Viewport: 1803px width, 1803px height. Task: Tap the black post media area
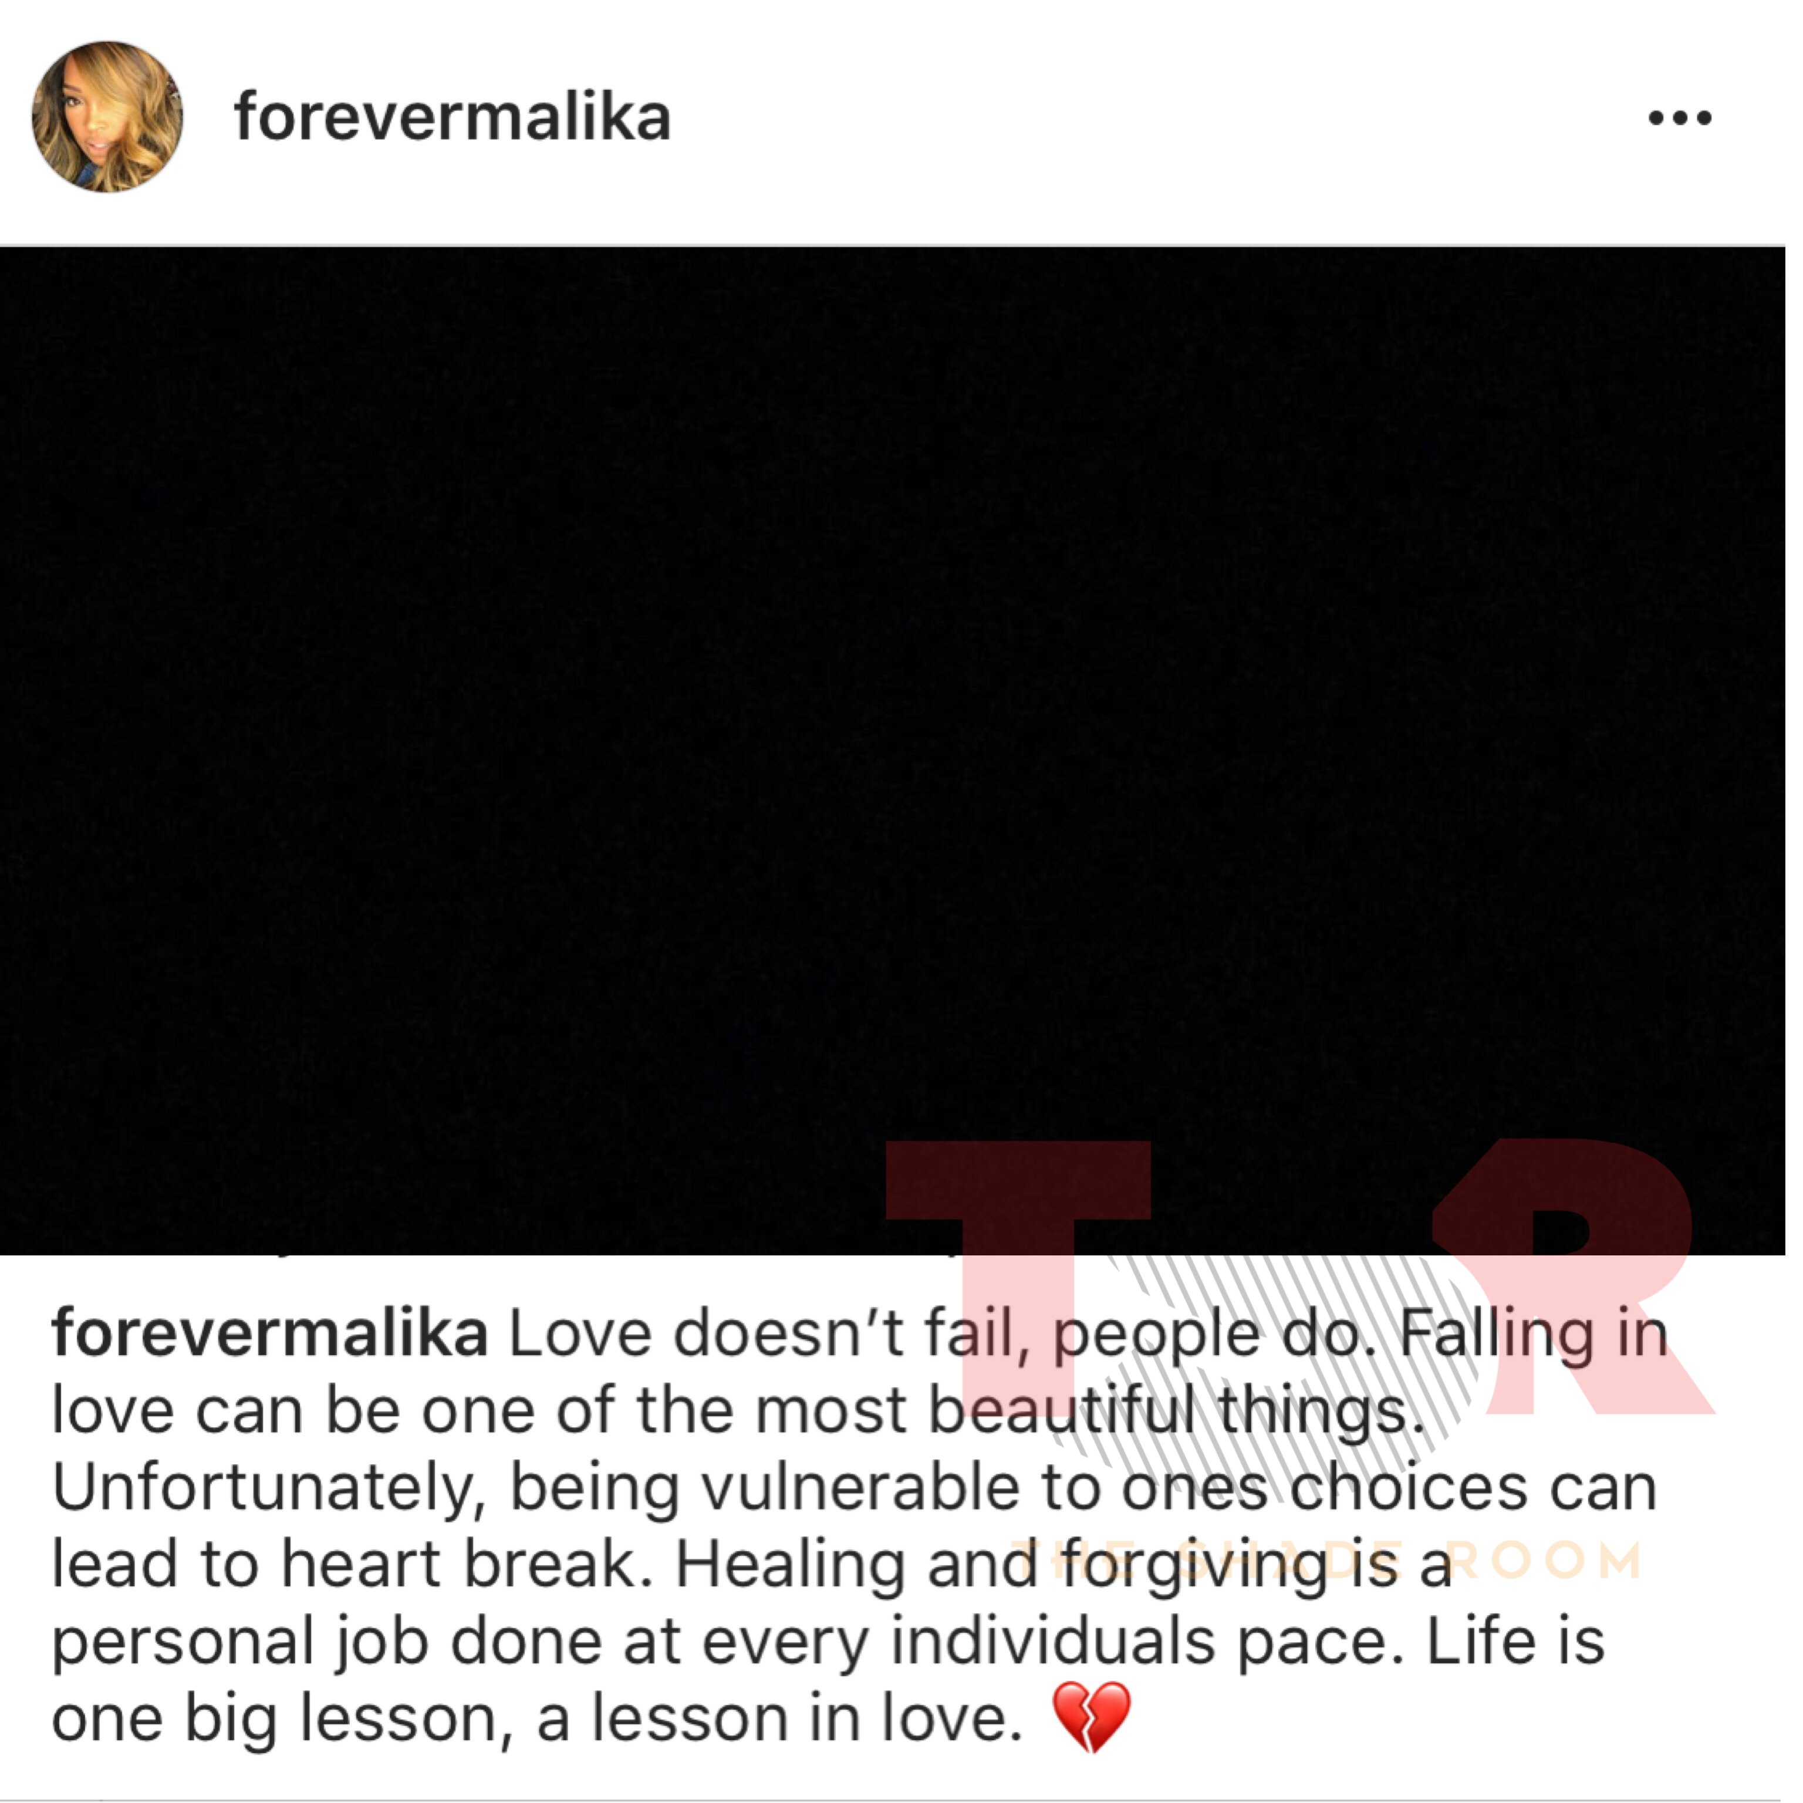point(892,751)
